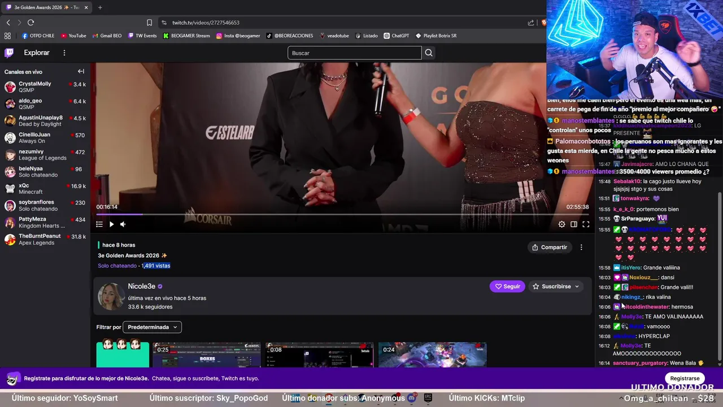
Task: Open AgustinUnaplay8 live channel
Action: click(45, 121)
